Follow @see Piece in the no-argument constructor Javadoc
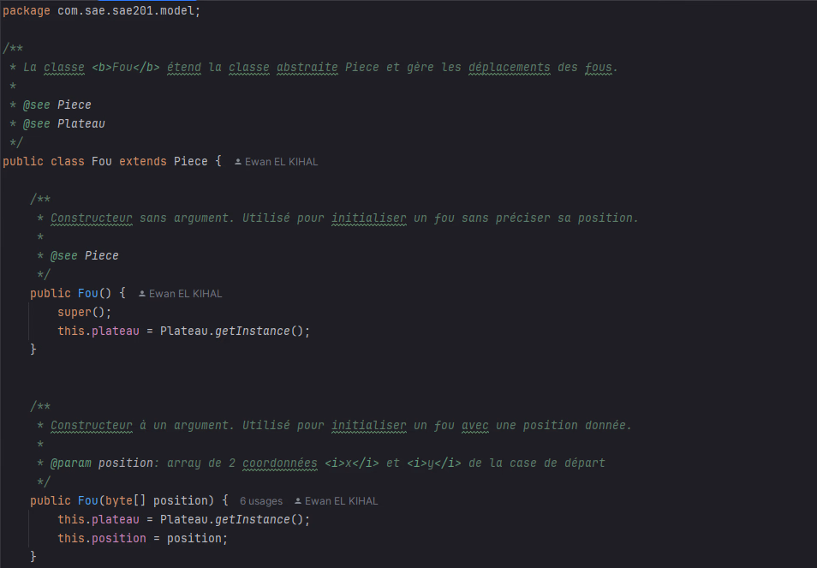This screenshot has width=817, height=568. point(101,255)
